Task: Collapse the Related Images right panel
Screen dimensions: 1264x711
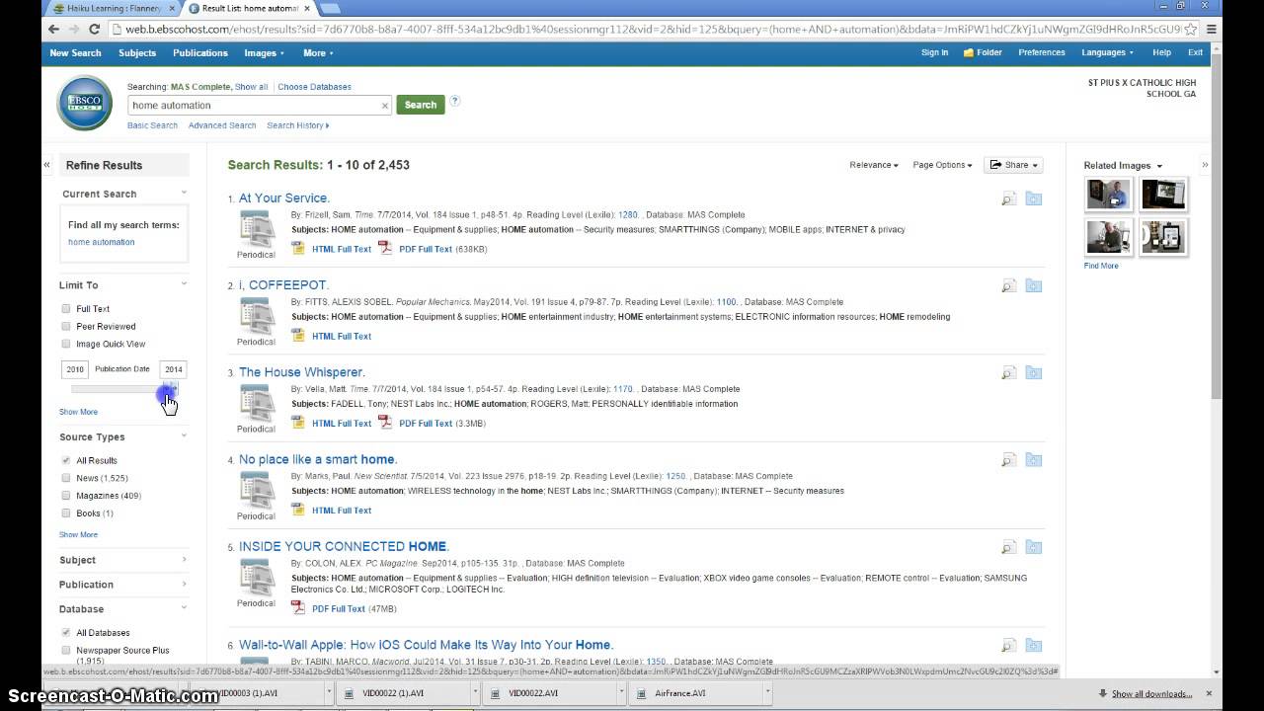Action: (x=1205, y=165)
